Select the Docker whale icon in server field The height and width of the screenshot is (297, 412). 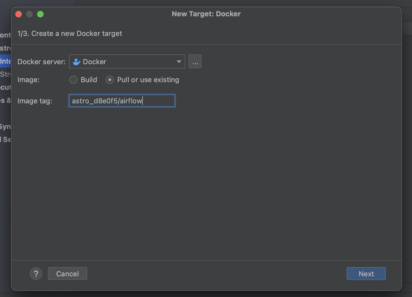click(76, 61)
